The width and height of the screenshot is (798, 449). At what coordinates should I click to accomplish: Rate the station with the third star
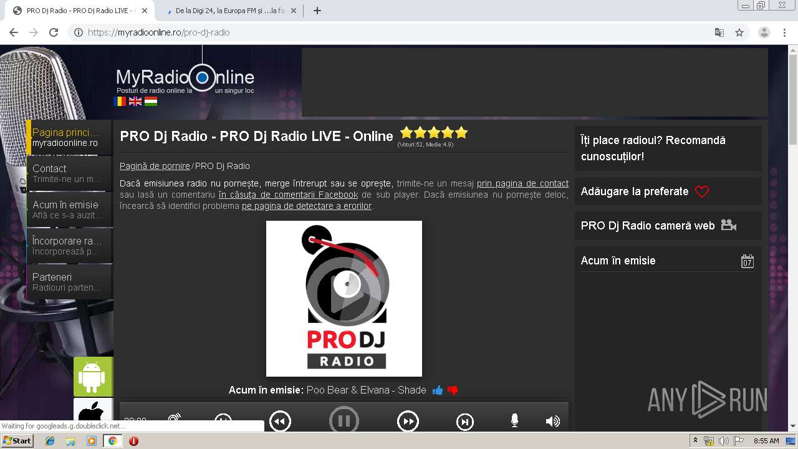[x=434, y=132]
